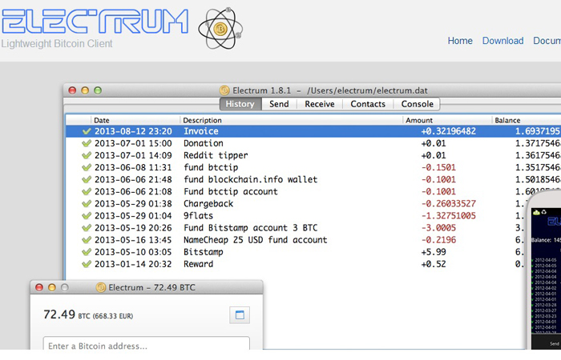Select the Contacts tab
561x360 pixels.
(368, 104)
